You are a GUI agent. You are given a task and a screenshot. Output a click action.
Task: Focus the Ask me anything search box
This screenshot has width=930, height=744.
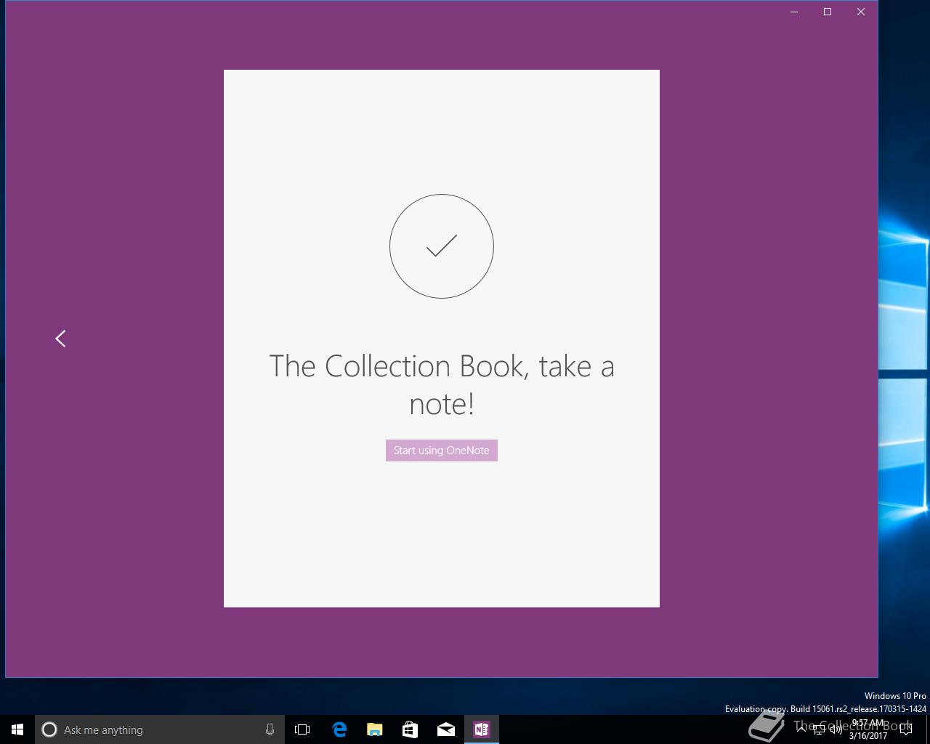[160, 729]
